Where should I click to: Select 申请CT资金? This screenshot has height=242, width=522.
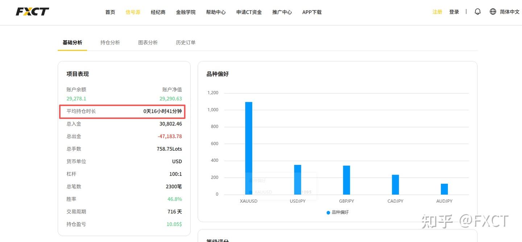point(249,12)
